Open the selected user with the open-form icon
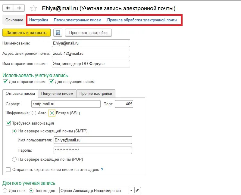The width and height of the screenshot is (241, 195). (138, 190)
